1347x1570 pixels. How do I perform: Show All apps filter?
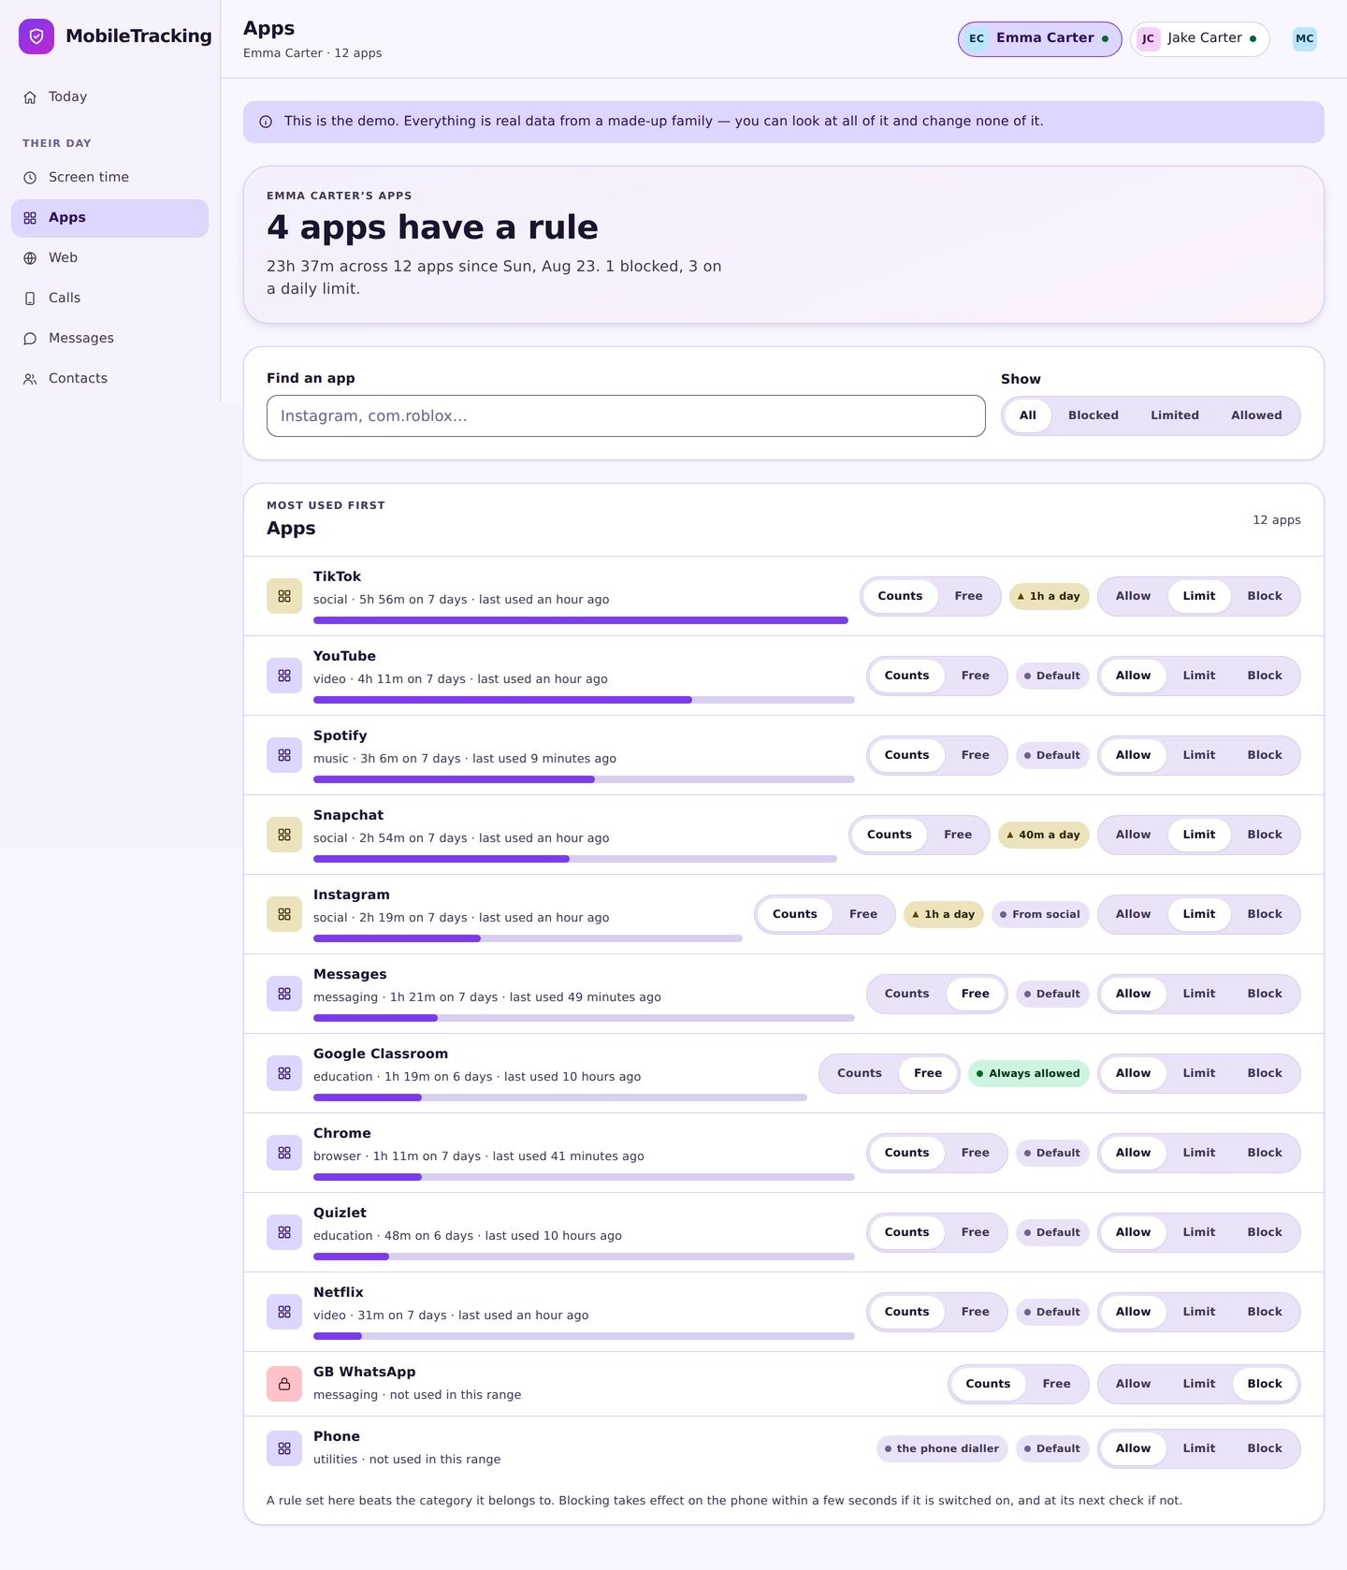tap(1028, 415)
